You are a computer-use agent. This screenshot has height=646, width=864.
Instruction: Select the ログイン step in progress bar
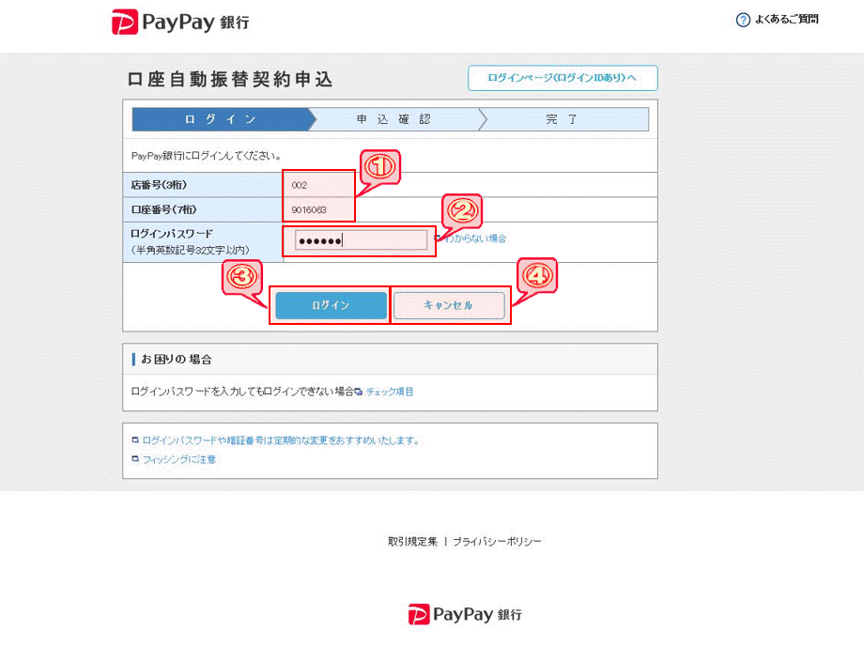tap(221, 119)
